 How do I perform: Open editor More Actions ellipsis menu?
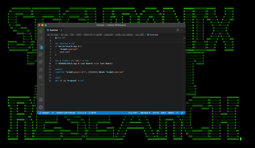(182, 30)
